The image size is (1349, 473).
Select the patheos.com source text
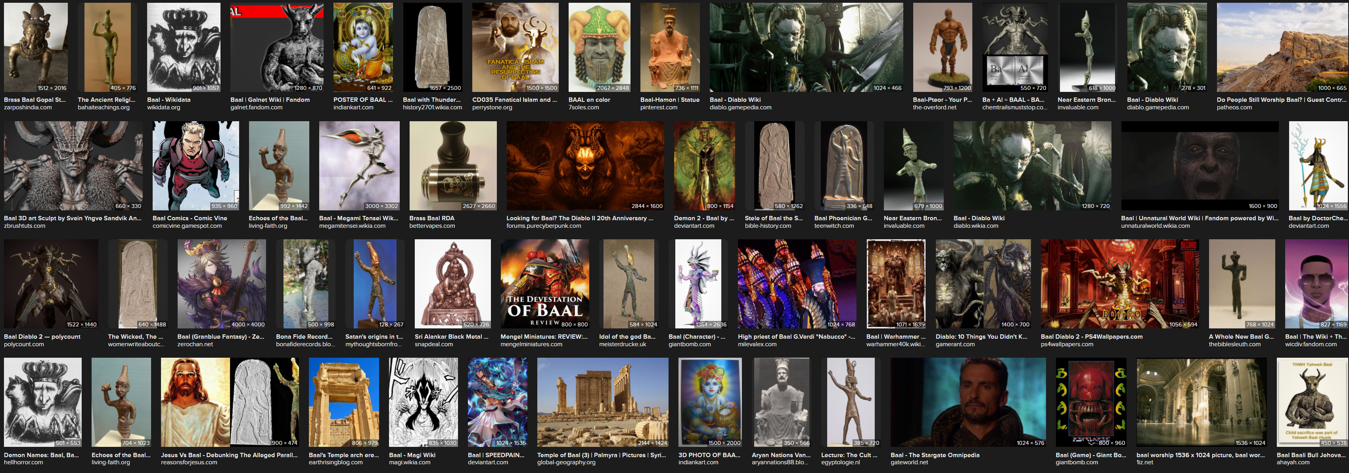pyautogui.click(x=1234, y=108)
